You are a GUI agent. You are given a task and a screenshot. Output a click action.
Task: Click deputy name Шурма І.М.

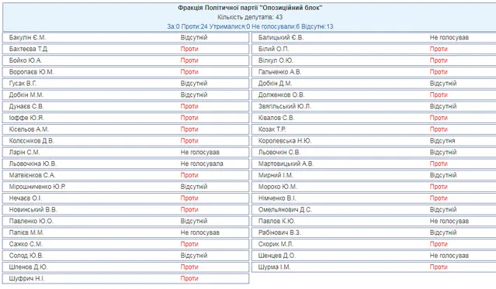pos(274,267)
